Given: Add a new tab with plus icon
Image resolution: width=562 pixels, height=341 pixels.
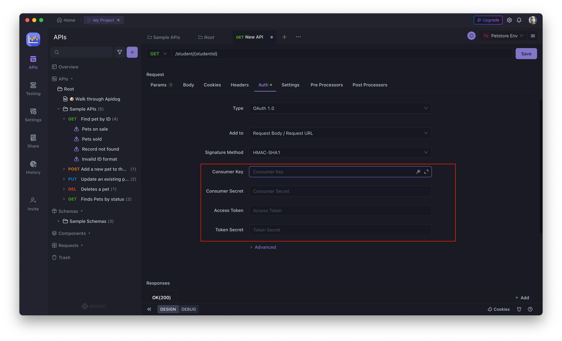Looking at the screenshot, I should tap(284, 37).
